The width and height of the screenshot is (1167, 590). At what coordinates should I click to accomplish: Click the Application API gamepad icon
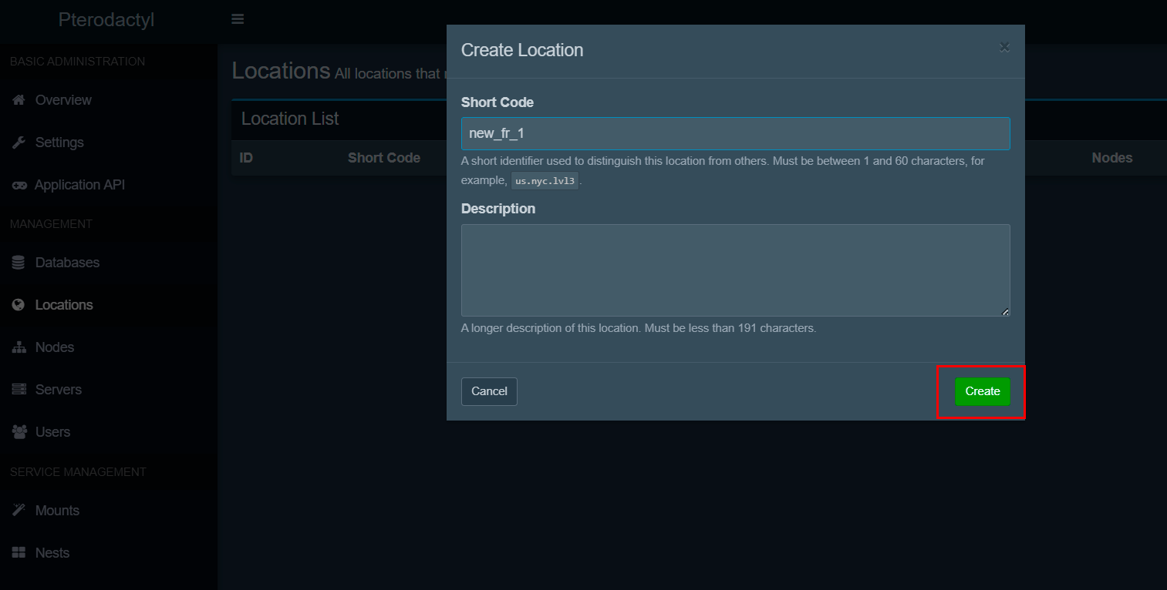[x=19, y=185]
